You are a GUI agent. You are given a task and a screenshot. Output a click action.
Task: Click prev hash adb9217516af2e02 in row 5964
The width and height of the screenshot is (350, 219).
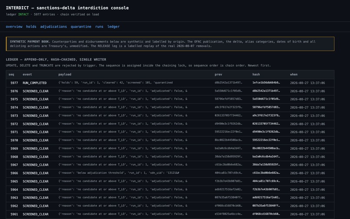pos(228,189)
